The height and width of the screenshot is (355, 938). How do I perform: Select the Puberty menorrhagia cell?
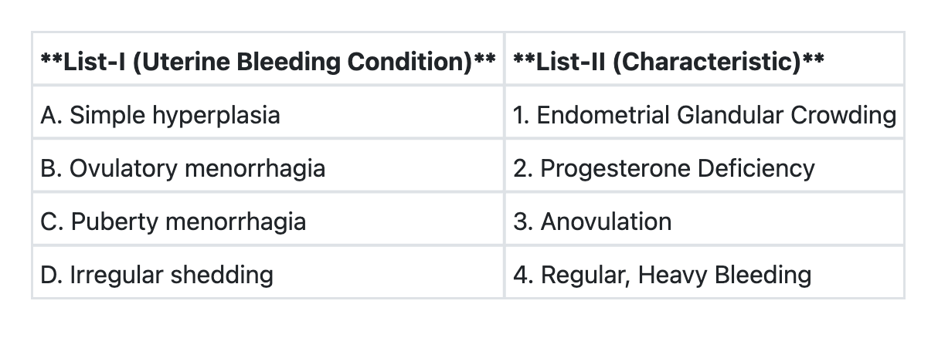point(173,222)
